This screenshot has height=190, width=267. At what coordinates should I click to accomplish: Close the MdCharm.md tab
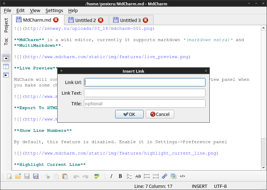coord(56,20)
